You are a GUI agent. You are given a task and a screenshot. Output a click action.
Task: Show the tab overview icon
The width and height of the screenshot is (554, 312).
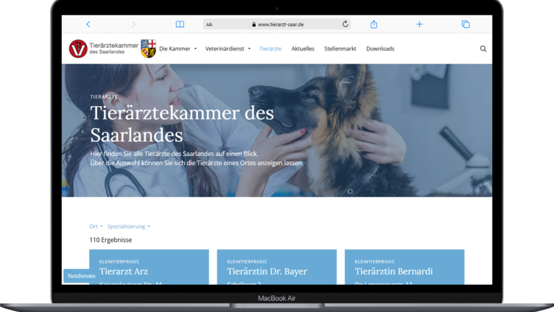[x=465, y=24]
